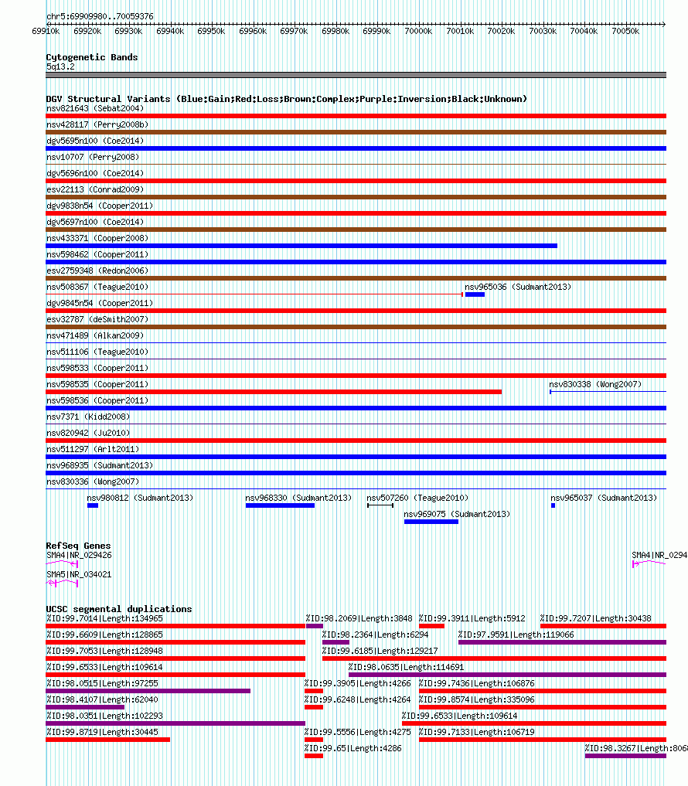Click the magenta SMA5|NR_034021 gene glyph
The width and height of the screenshot is (688, 786).
pos(62,583)
